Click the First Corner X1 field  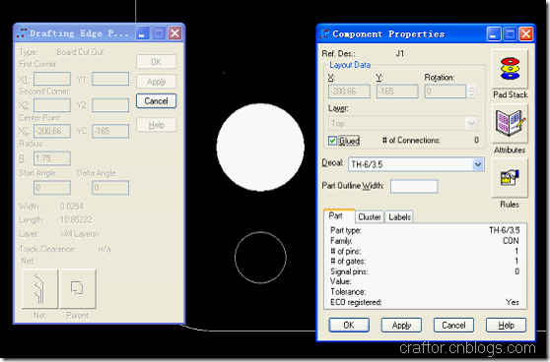(x=52, y=79)
